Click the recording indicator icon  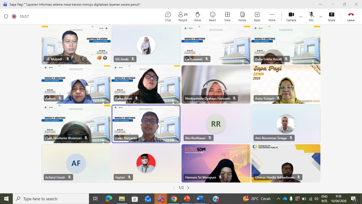pyautogui.click(x=14, y=16)
